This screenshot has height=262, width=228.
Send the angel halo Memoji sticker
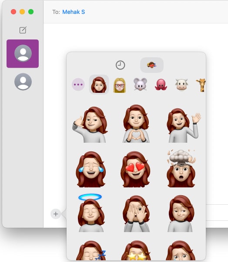[91, 213]
